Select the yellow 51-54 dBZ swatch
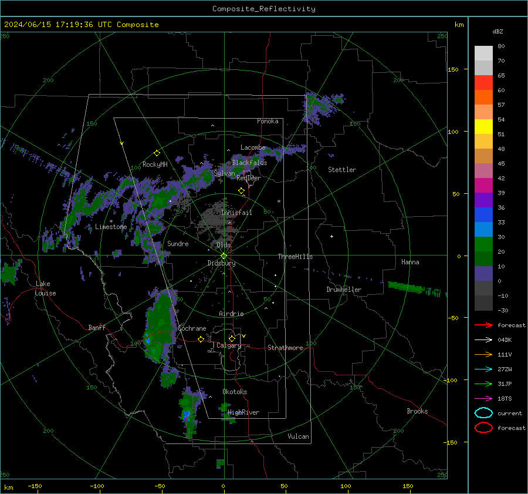The image size is (528, 494). (x=483, y=127)
